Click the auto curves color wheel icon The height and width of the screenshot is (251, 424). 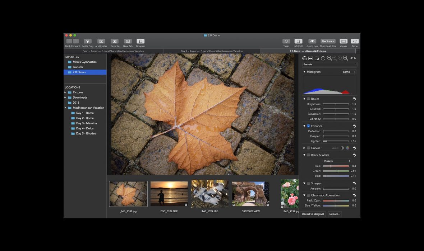point(347,148)
